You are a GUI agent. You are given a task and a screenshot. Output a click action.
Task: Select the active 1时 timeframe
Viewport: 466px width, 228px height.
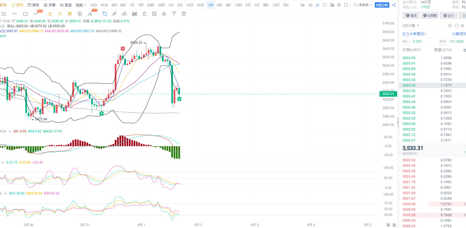211,5
